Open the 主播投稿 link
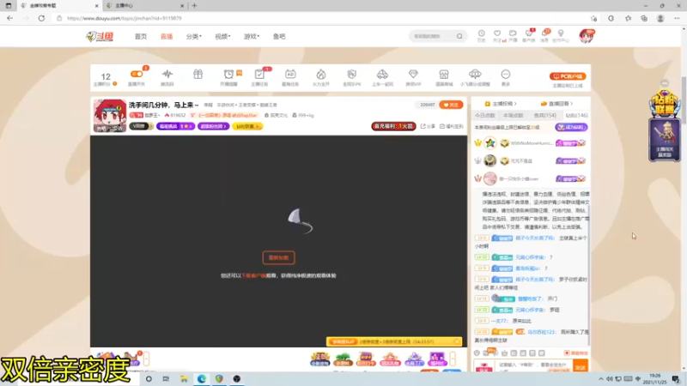The width and height of the screenshot is (687, 386). [501, 104]
